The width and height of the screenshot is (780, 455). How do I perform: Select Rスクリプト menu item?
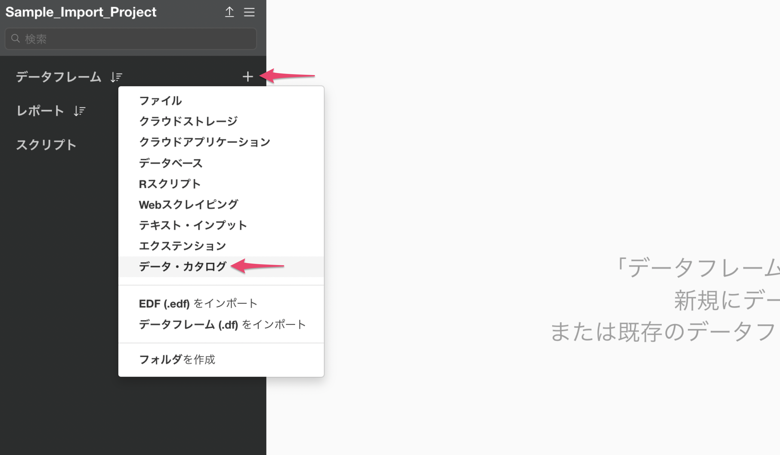(170, 184)
